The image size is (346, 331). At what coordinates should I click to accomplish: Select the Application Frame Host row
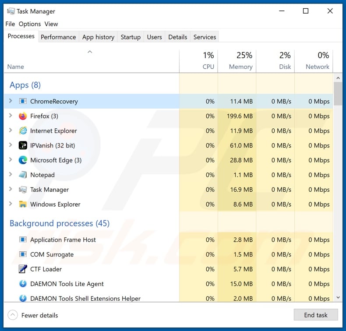point(168,239)
